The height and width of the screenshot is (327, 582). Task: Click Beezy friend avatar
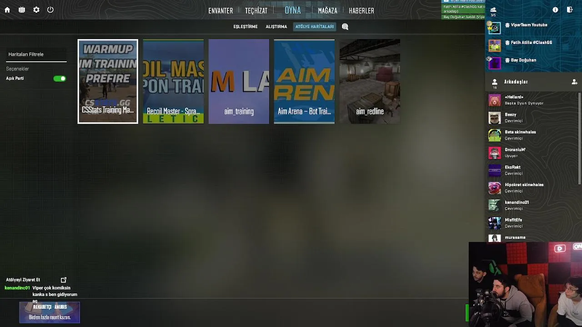495,118
